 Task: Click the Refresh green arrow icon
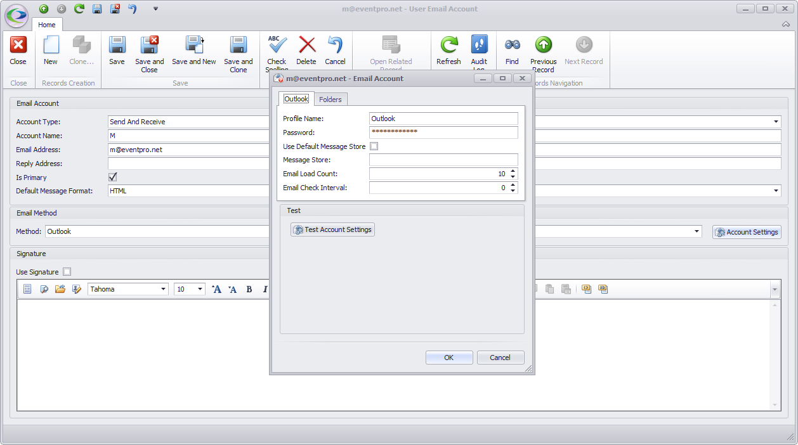(x=449, y=46)
